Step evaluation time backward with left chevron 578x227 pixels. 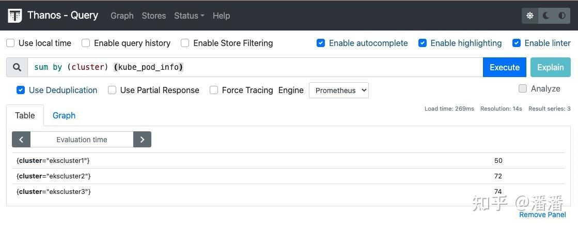21,140
